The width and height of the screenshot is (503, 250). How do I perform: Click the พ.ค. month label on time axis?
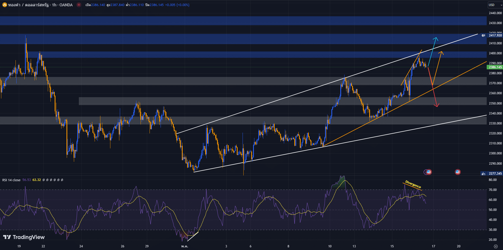point(184,246)
